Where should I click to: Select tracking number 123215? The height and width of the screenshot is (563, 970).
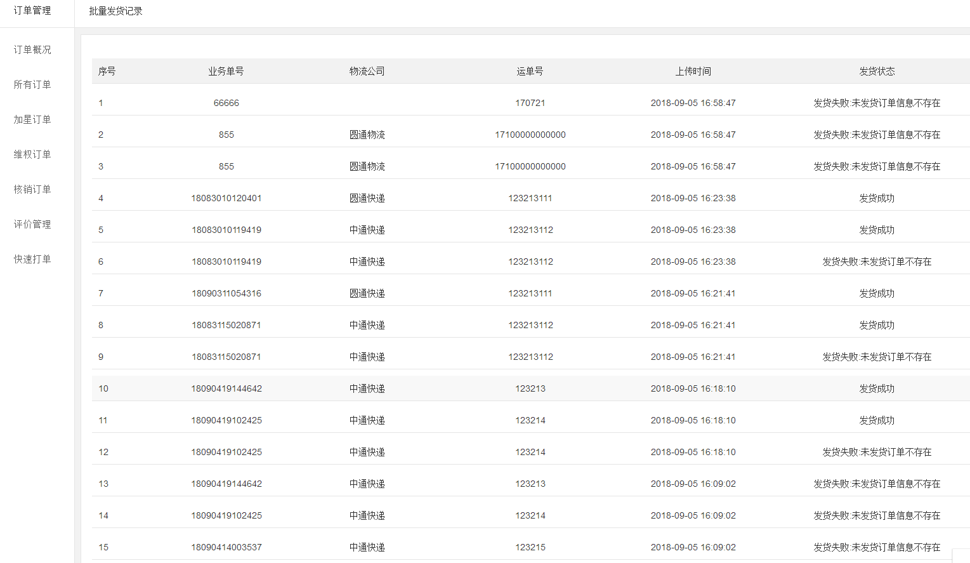530,547
